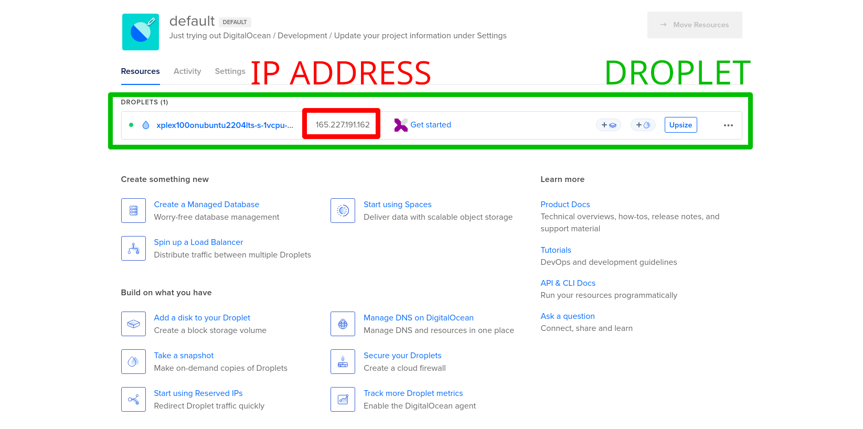This screenshot has height=429, width=863.
Task: Click the droplet water-drop icon
Action: coord(146,125)
